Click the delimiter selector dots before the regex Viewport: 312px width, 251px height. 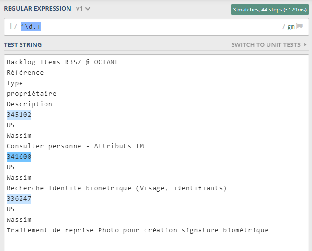tap(10, 27)
